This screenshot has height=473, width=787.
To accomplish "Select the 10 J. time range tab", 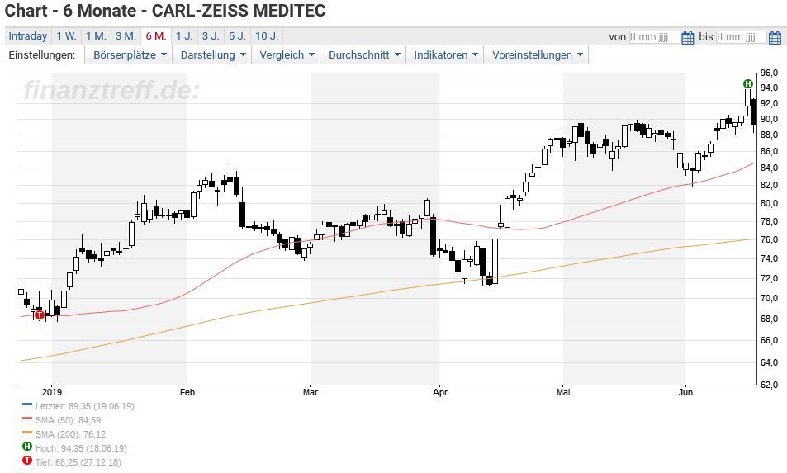I will [267, 36].
